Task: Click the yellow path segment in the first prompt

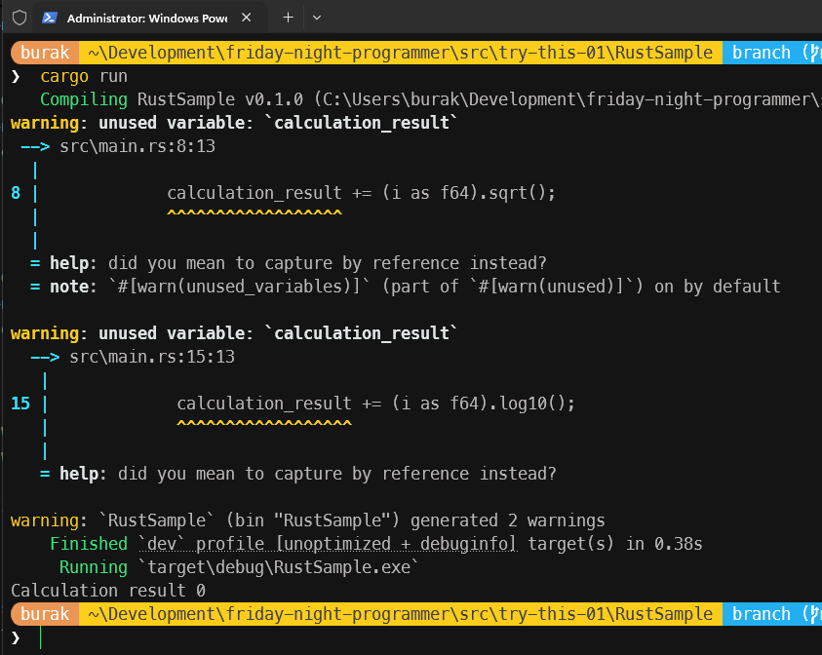Action: (x=400, y=53)
